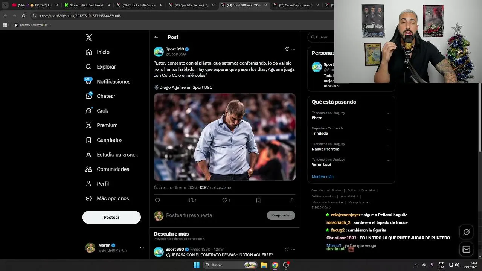Click the Grok icon on the main post header
The width and height of the screenshot is (482, 271).
(x=287, y=49)
